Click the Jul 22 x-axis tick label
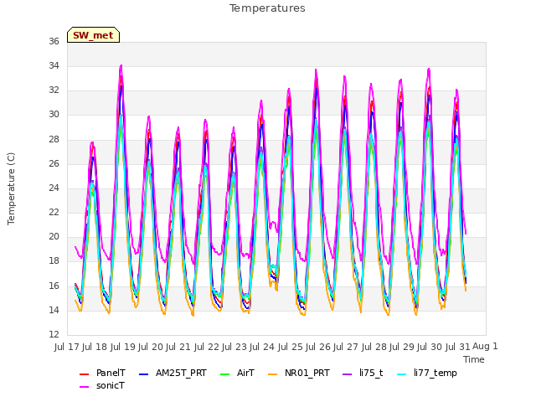Image resolution: width=536 pixels, height=402 pixels. tap(207, 347)
